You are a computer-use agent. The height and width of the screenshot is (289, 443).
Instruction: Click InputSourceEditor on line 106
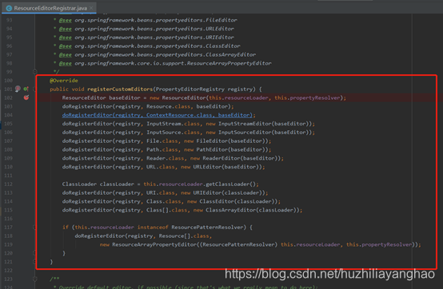(245, 133)
